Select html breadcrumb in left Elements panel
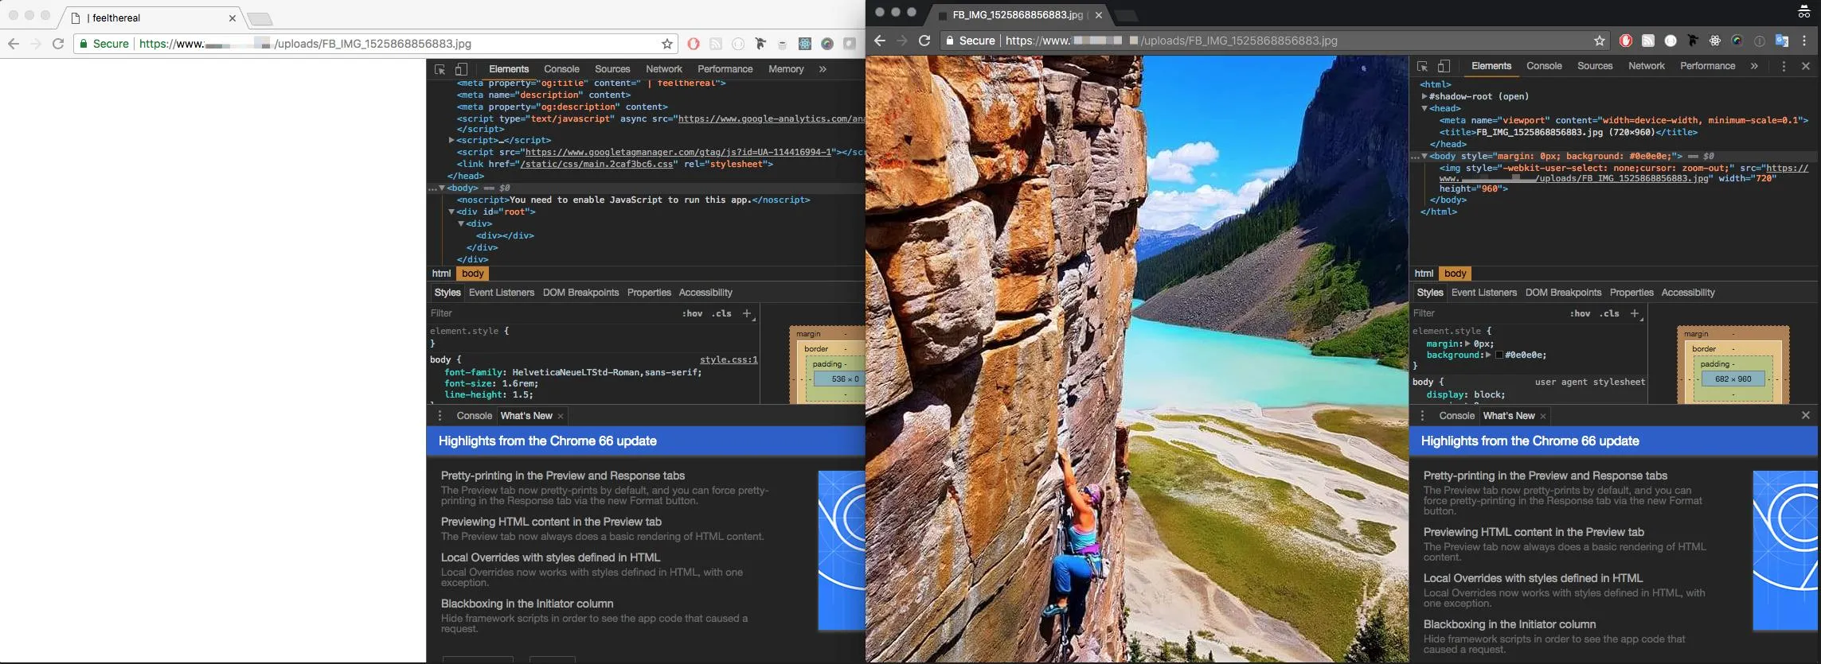 [x=441, y=274]
